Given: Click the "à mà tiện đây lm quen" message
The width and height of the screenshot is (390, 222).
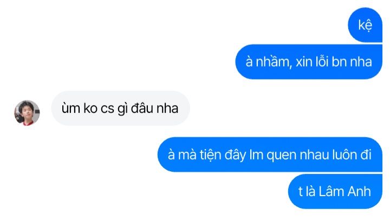Looking at the screenshot, I should [x=270, y=154].
